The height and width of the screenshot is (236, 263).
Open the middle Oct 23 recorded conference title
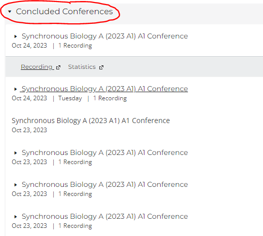pos(105,185)
